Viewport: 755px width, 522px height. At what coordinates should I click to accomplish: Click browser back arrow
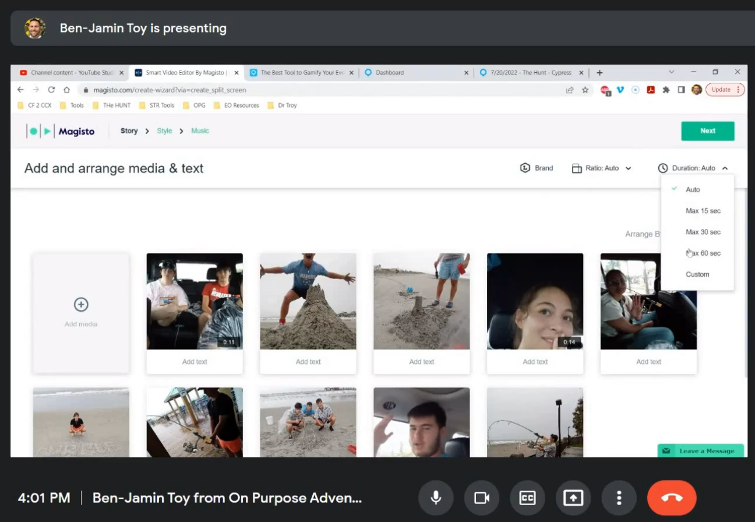21,90
